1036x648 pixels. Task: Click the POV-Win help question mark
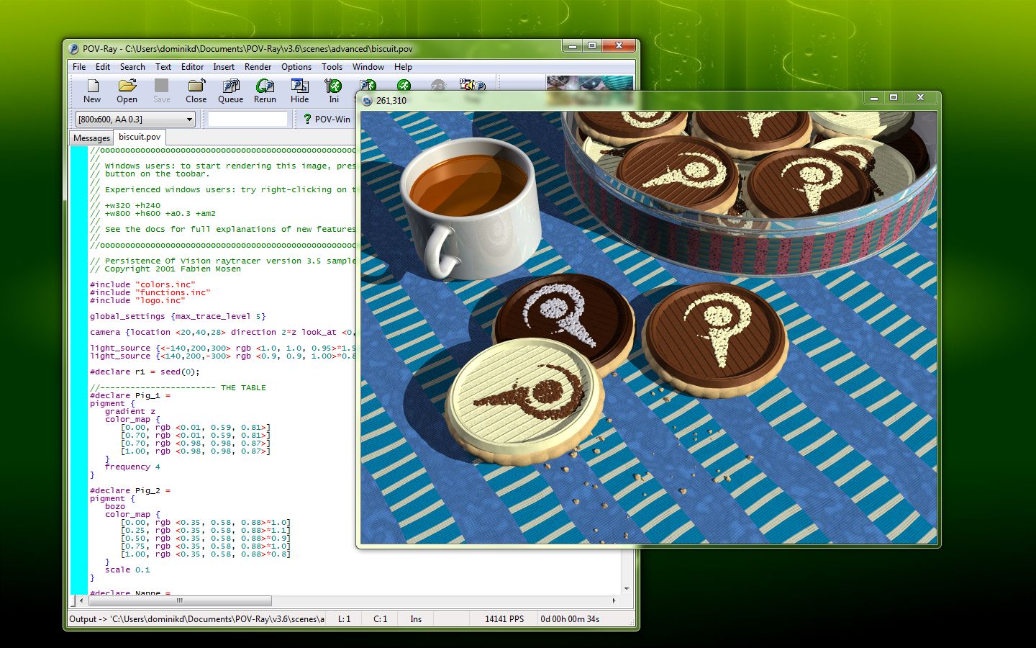tap(307, 119)
